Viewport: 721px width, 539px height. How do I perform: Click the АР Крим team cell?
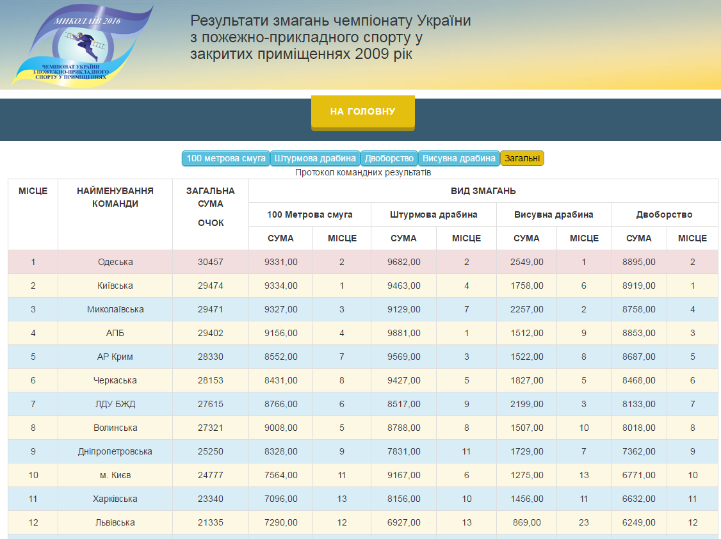[x=115, y=357]
